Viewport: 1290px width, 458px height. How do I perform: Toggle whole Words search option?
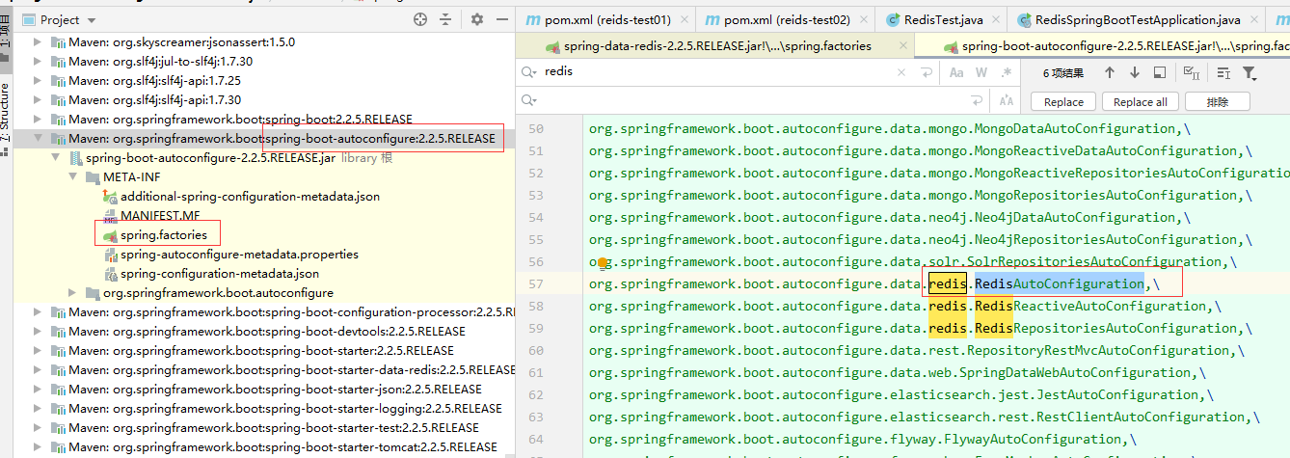981,72
